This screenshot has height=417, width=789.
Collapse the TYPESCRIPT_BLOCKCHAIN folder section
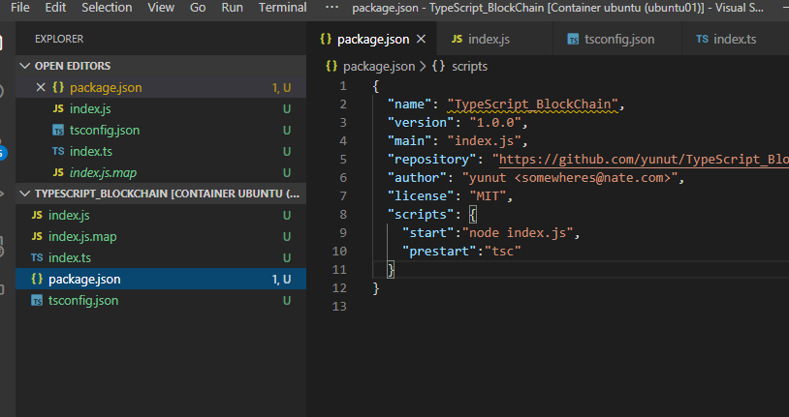click(x=161, y=194)
